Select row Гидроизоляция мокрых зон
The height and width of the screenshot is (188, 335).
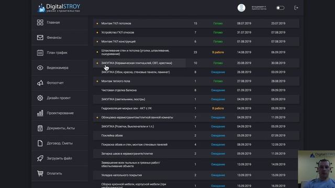(x=196, y=108)
